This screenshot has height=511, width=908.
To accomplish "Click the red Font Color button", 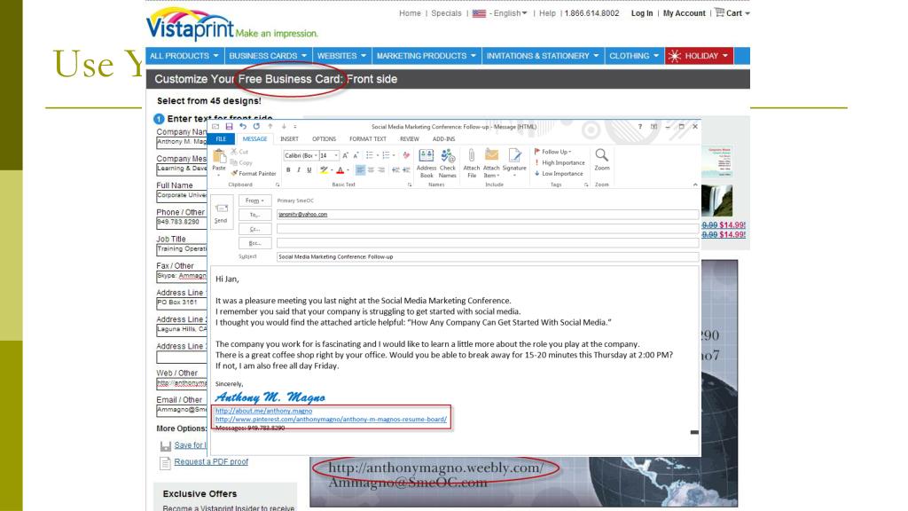I will (340, 169).
